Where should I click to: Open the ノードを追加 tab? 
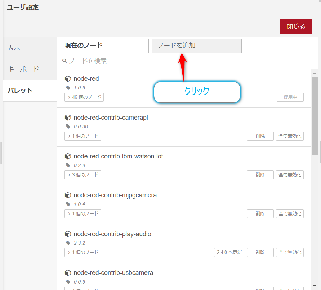pos(197,46)
